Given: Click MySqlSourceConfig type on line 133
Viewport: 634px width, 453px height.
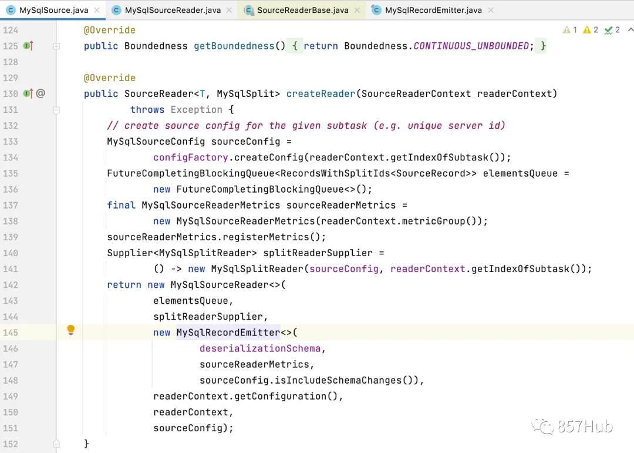Looking at the screenshot, I should point(156,142).
